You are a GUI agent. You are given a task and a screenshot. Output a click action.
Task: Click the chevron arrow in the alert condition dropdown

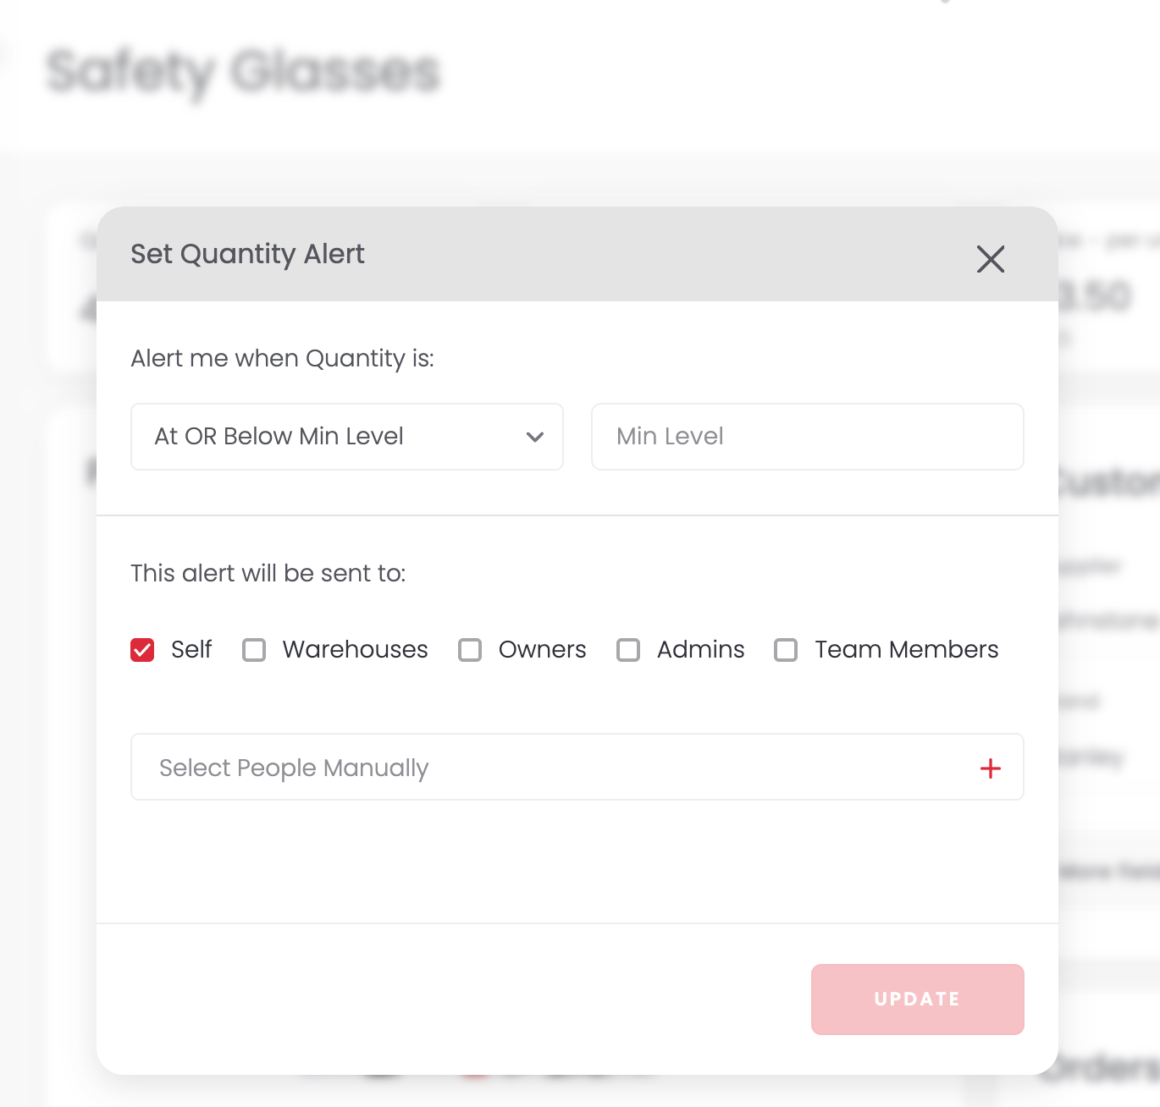pos(534,437)
